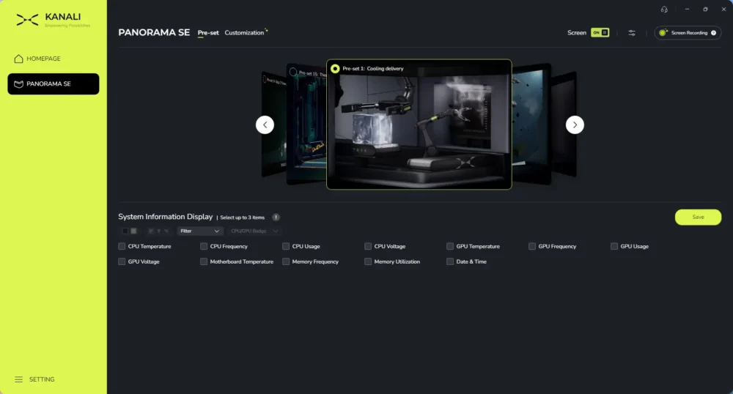Image resolution: width=733 pixels, height=394 pixels.
Task: Open the display adjustment sliders icon
Action: (x=632, y=33)
